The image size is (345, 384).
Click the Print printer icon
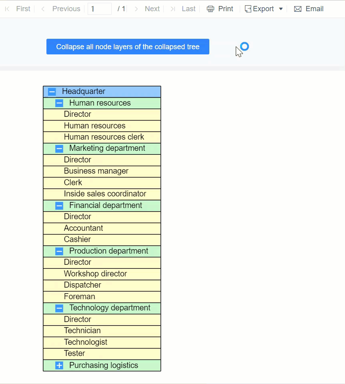point(211,9)
